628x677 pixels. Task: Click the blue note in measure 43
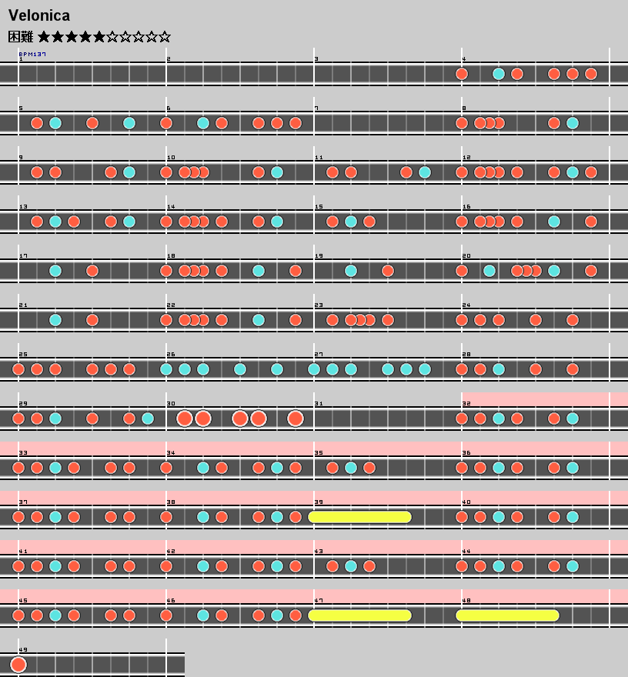[x=351, y=566]
